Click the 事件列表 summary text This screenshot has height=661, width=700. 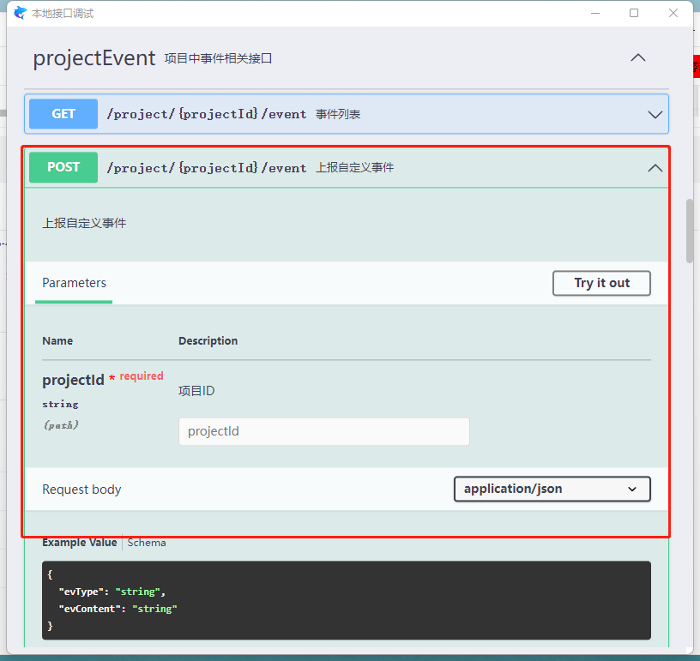[338, 114]
